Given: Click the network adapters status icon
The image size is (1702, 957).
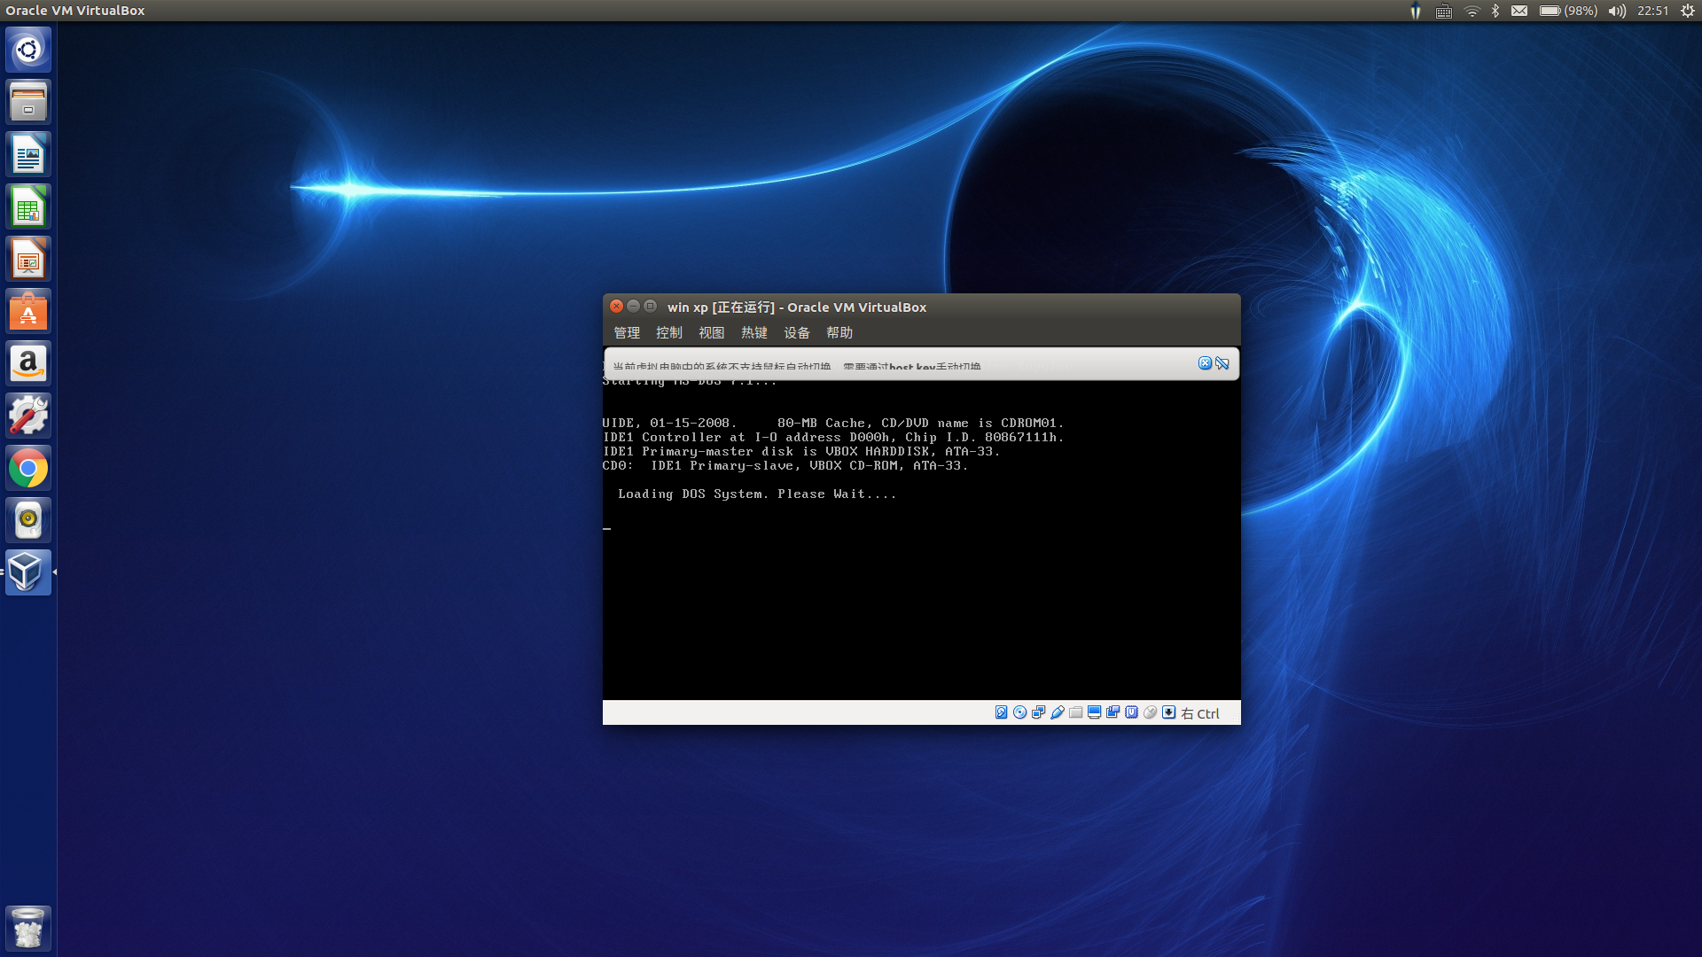Looking at the screenshot, I should click(x=1038, y=712).
